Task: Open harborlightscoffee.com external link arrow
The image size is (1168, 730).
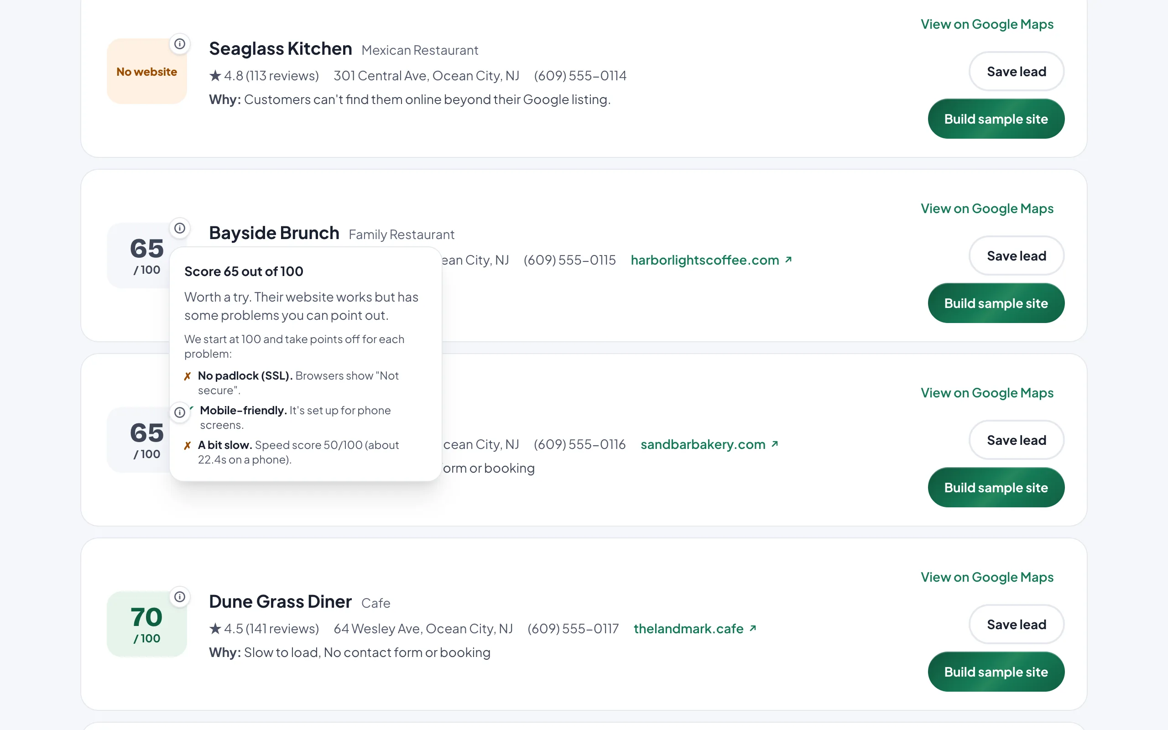Action: [788, 260]
